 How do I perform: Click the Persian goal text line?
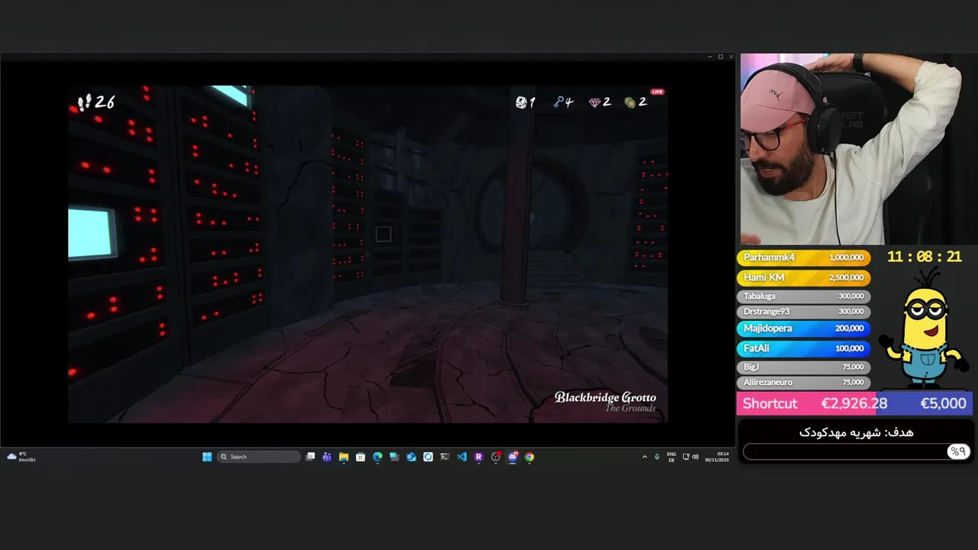point(856,432)
